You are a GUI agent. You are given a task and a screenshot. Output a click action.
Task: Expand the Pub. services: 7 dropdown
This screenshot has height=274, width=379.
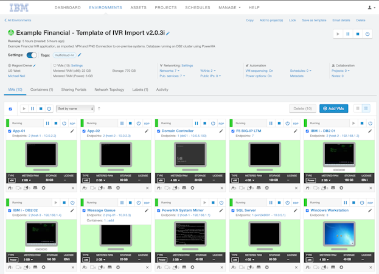[x=172, y=76]
